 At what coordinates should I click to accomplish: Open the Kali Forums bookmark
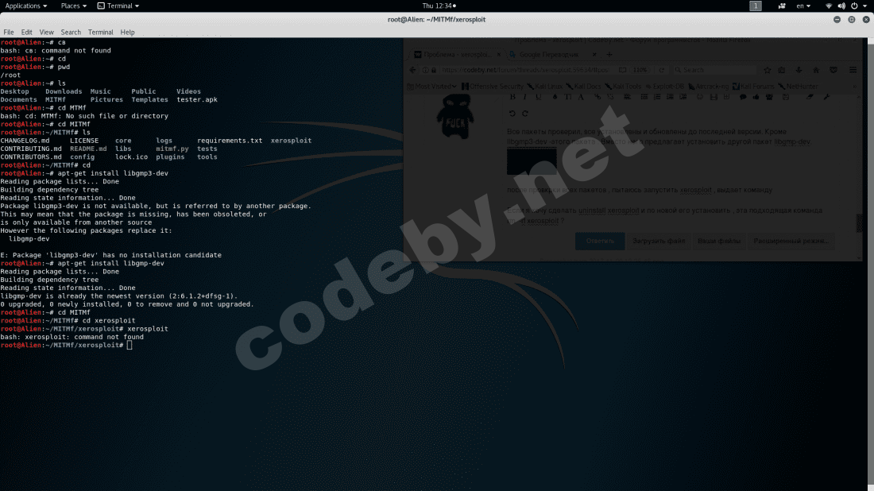point(753,87)
